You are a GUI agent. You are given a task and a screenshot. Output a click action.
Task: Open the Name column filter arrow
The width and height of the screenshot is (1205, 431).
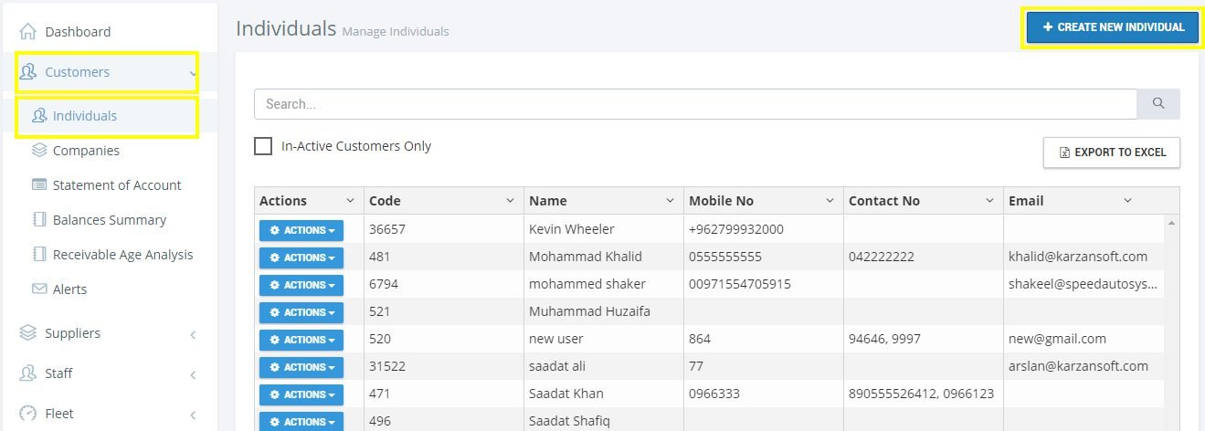(670, 201)
